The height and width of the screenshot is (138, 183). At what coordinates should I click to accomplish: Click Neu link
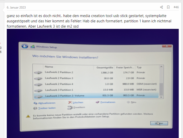(x=134, y=102)
